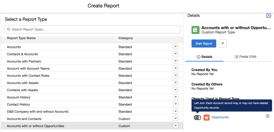
Task: Select Accounts with Assets report type
Action: coord(23,83)
